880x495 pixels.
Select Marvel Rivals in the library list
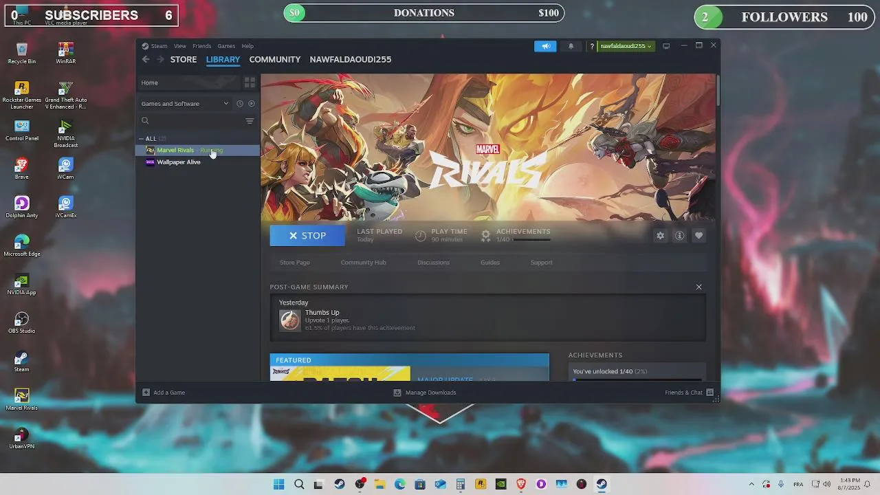[198, 150]
